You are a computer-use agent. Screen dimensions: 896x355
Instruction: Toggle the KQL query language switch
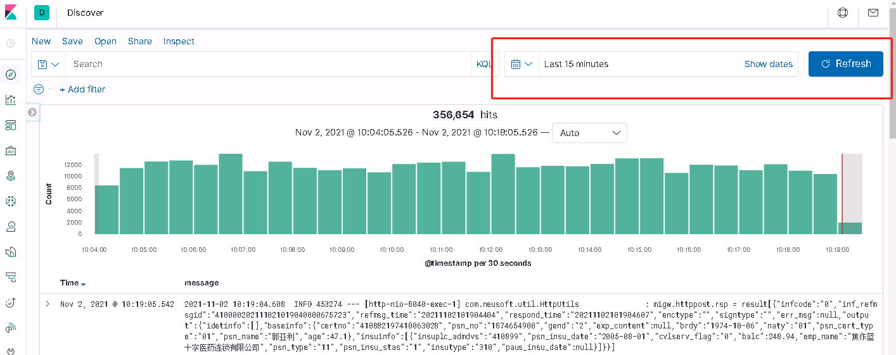coord(484,64)
